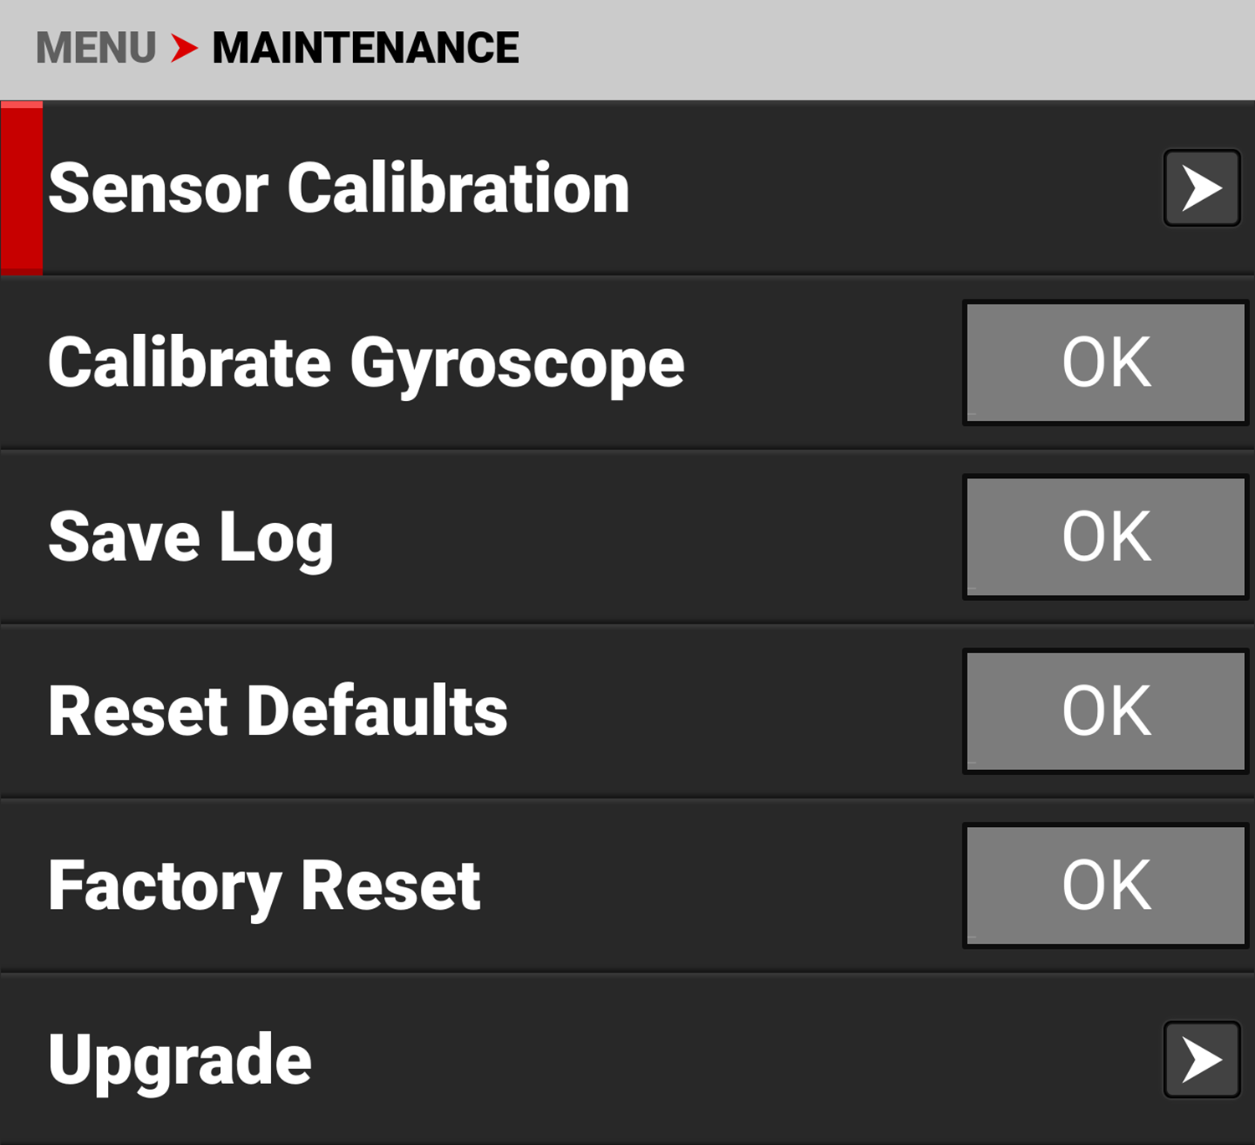
Task: Select the Factory Reset label
Action: [x=264, y=886]
